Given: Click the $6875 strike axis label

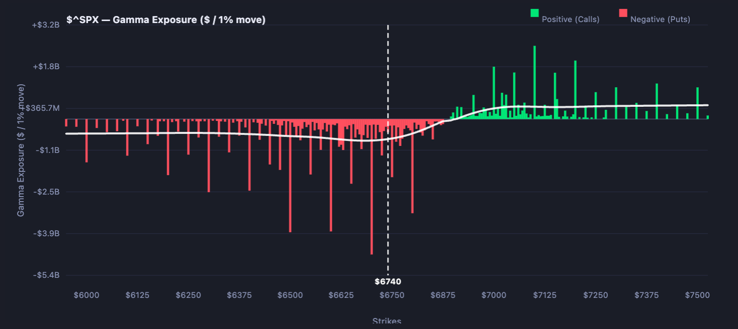Looking at the screenshot, I should [x=443, y=295].
